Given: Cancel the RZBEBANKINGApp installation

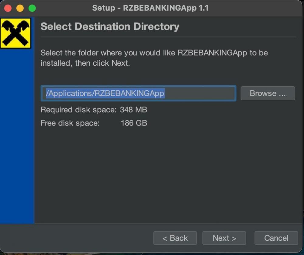Looking at the screenshot, I should 276,238.
